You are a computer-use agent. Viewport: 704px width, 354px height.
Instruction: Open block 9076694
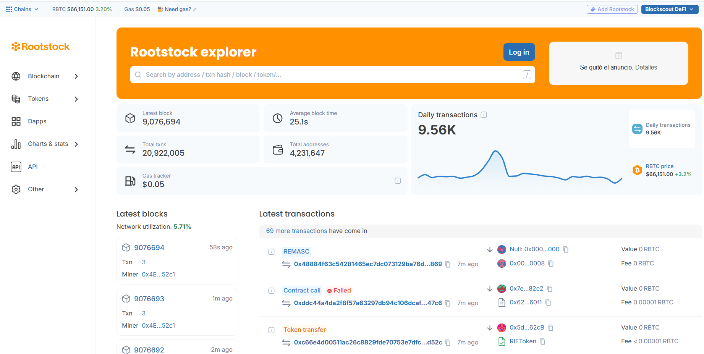[x=149, y=248]
